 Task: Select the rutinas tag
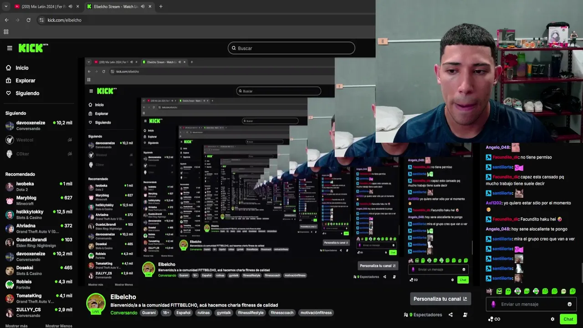tap(204, 313)
